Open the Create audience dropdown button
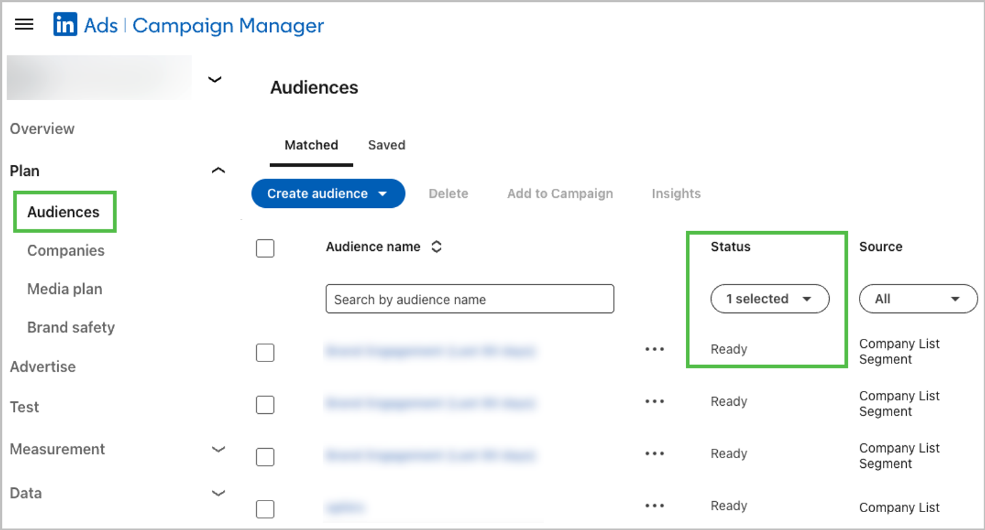 click(328, 194)
